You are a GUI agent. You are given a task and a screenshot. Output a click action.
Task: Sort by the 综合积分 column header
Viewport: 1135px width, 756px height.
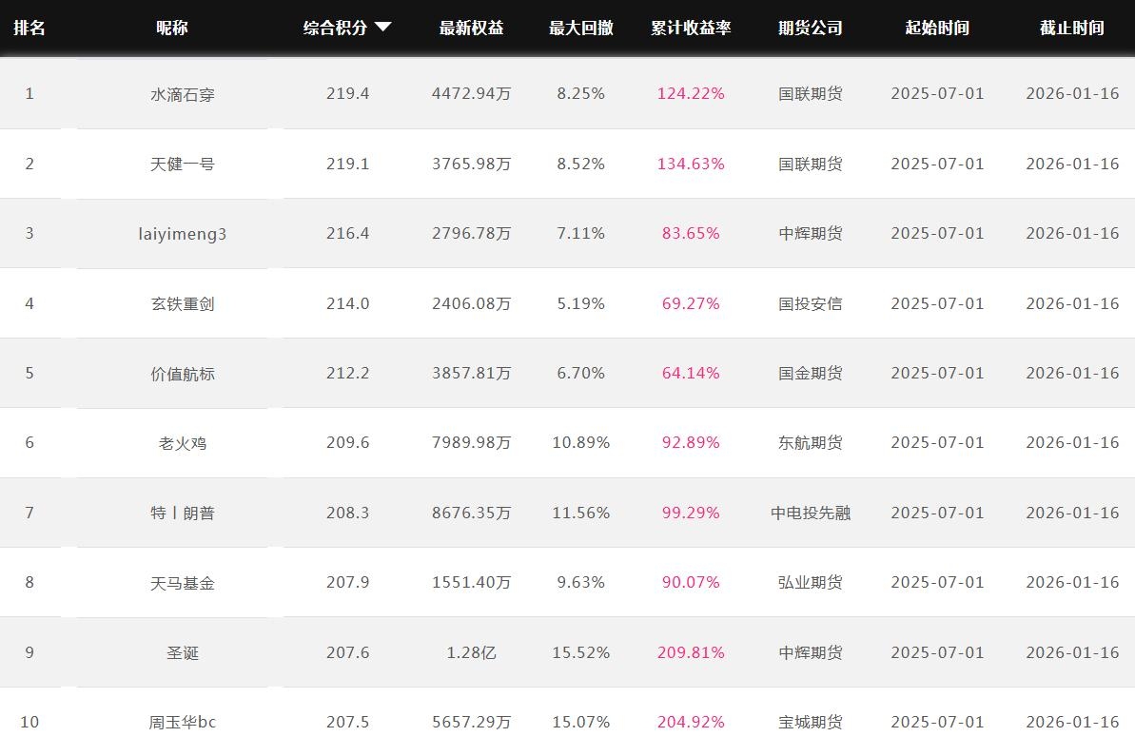click(x=336, y=28)
